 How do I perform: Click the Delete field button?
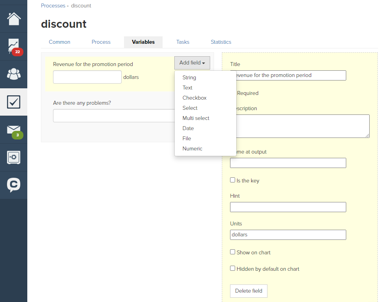(x=249, y=291)
